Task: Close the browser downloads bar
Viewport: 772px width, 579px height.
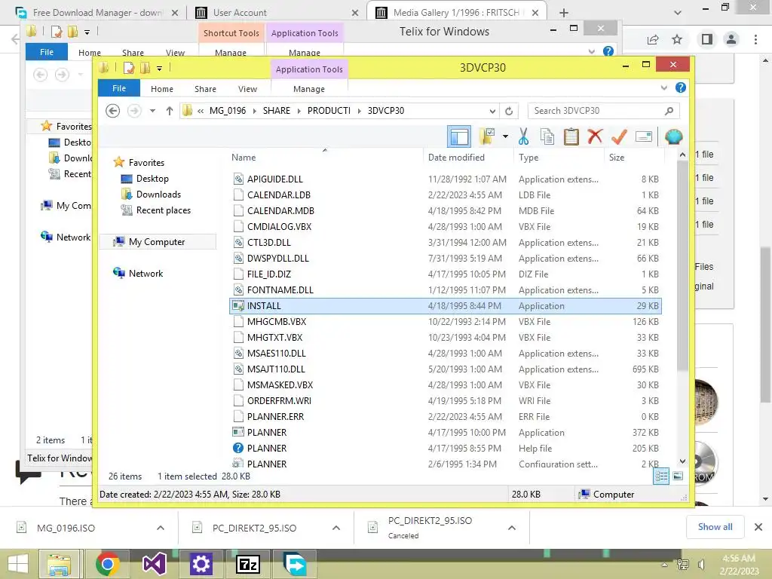Action: [x=758, y=527]
